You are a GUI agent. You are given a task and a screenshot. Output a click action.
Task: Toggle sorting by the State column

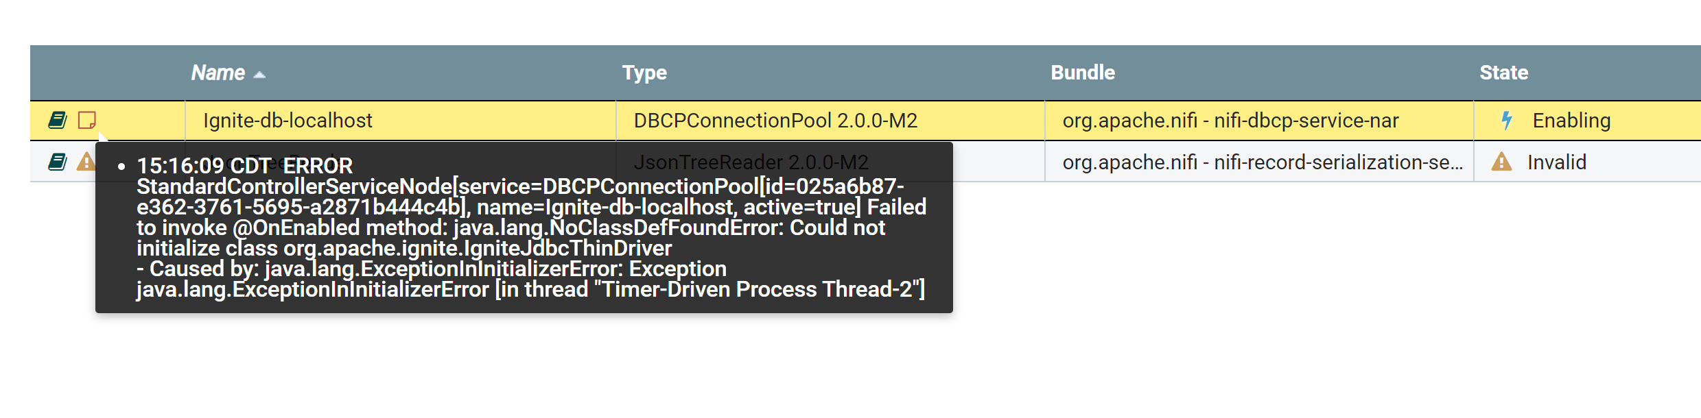tap(1503, 72)
